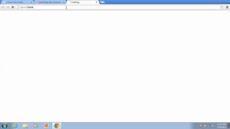The height and width of the screenshot is (129, 230).
Task: Click the browser Forward arrow
Action: tap(8, 7)
